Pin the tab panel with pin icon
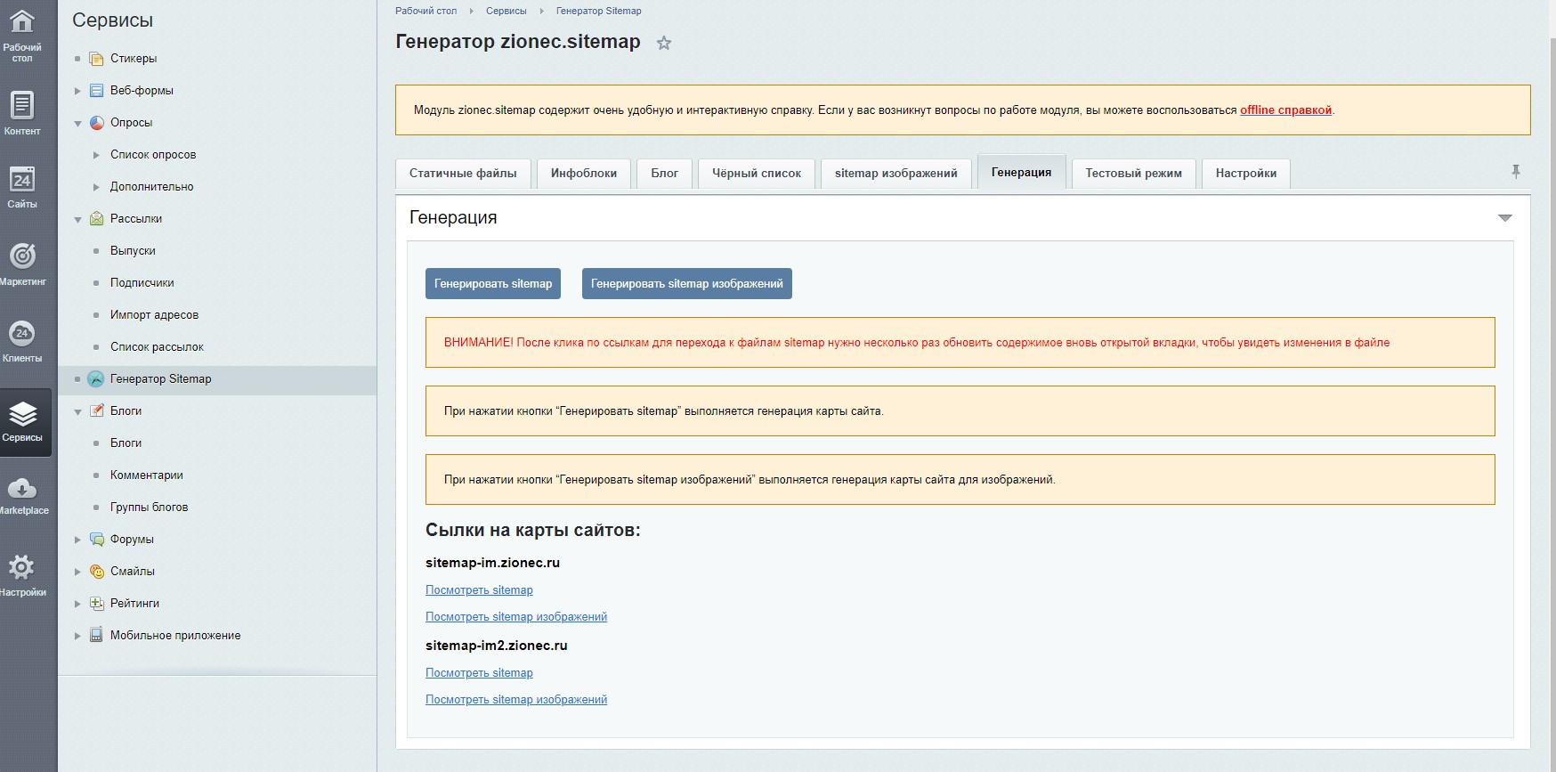Screen dimensions: 1556x772 (x=1515, y=171)
